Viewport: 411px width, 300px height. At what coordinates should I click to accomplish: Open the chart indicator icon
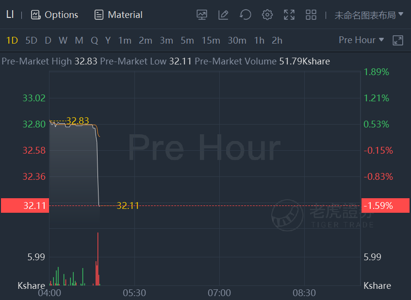(202, 15)
